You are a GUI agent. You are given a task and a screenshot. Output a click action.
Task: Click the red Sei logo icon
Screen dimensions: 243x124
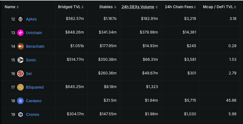(x=20, y=74)
